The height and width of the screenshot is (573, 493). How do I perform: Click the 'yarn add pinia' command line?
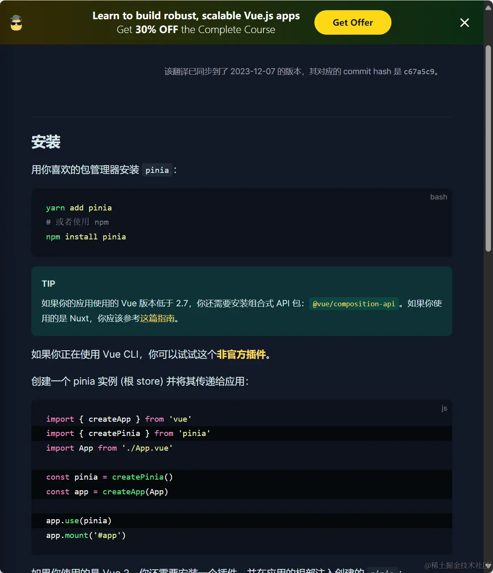[79, 208]
